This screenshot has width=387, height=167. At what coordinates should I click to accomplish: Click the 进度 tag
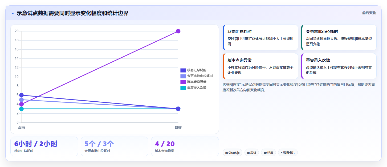coord(268,153)
